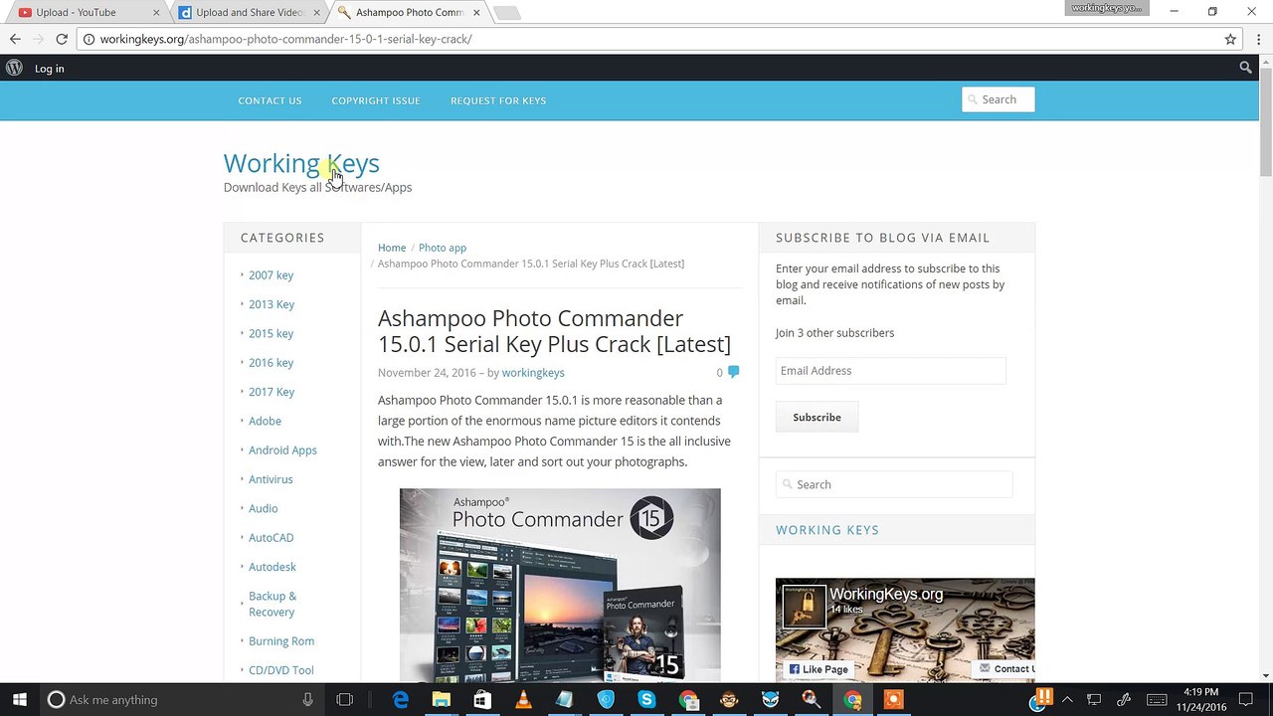Click the Cortana microphone icon
The height and width of the screenshot is (716, 1273).
click(308, 699)
